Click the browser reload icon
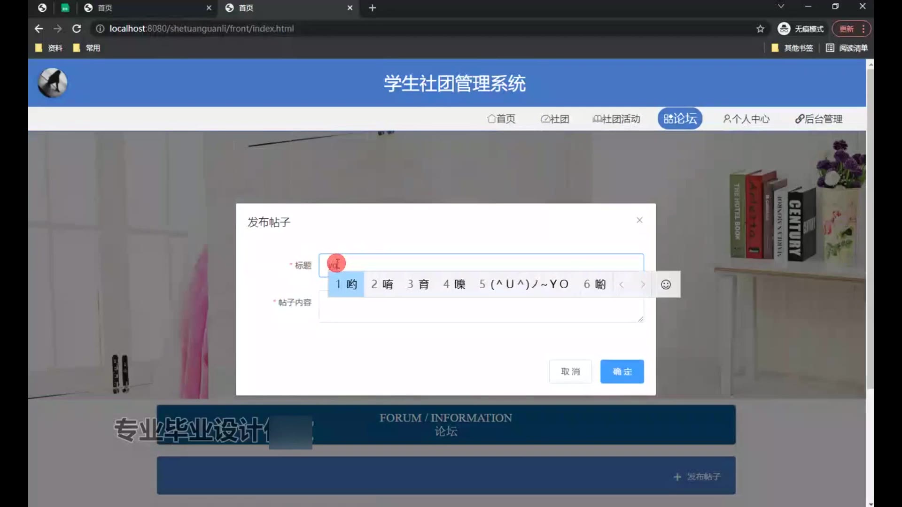902x507 pixels. tap(77, 29)
